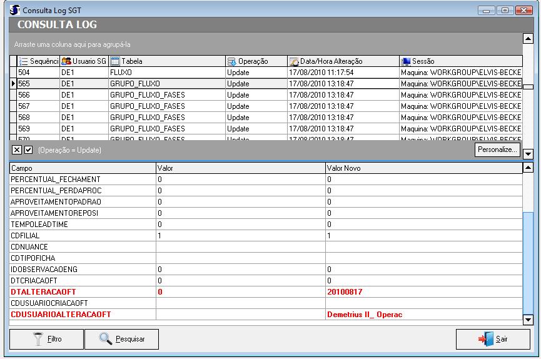Uncheck the Operação = Update filter checkbox
This screenshot has height=359, width=541.
[28, 150]
